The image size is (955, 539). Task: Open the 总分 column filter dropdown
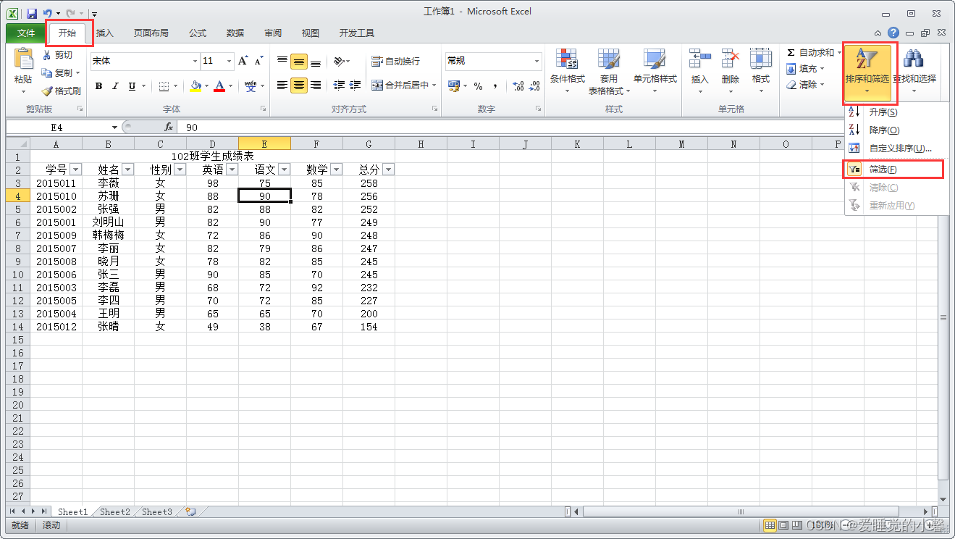389,170
